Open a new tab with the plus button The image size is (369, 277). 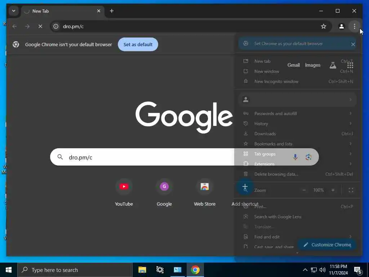point(112,11)
